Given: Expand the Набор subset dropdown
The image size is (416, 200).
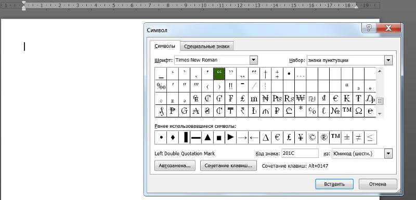Looking at the screenshot, I should tap(388, 60).
